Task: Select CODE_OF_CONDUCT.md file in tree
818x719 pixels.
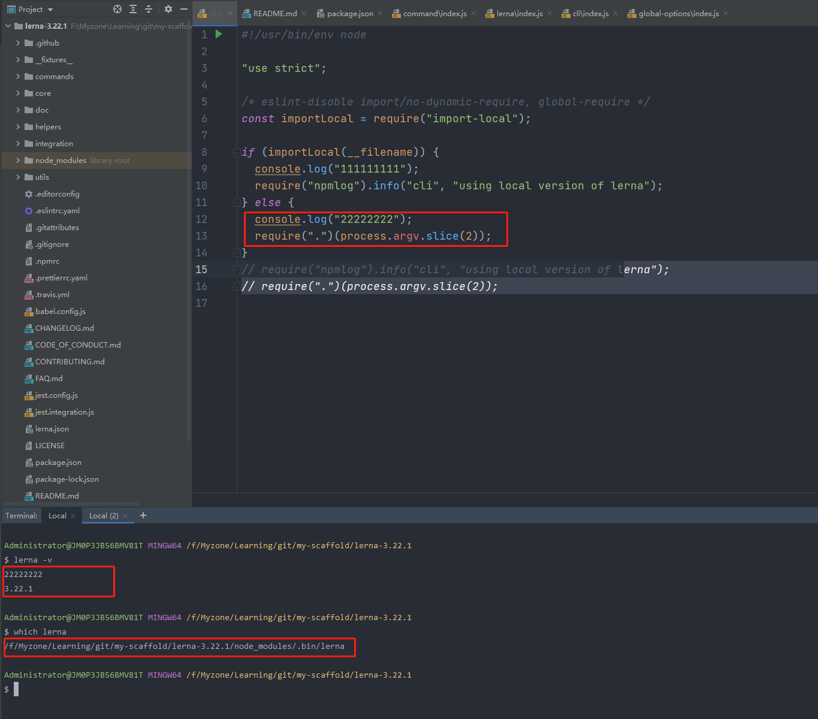Action: pyautogui.click(x=73, y=345)
